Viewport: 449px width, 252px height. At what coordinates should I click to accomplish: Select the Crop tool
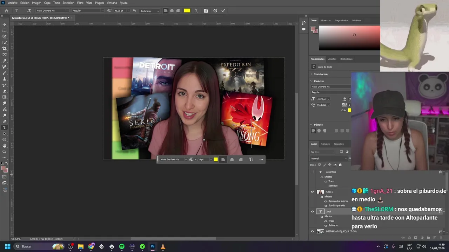click(x=5, y=49)
